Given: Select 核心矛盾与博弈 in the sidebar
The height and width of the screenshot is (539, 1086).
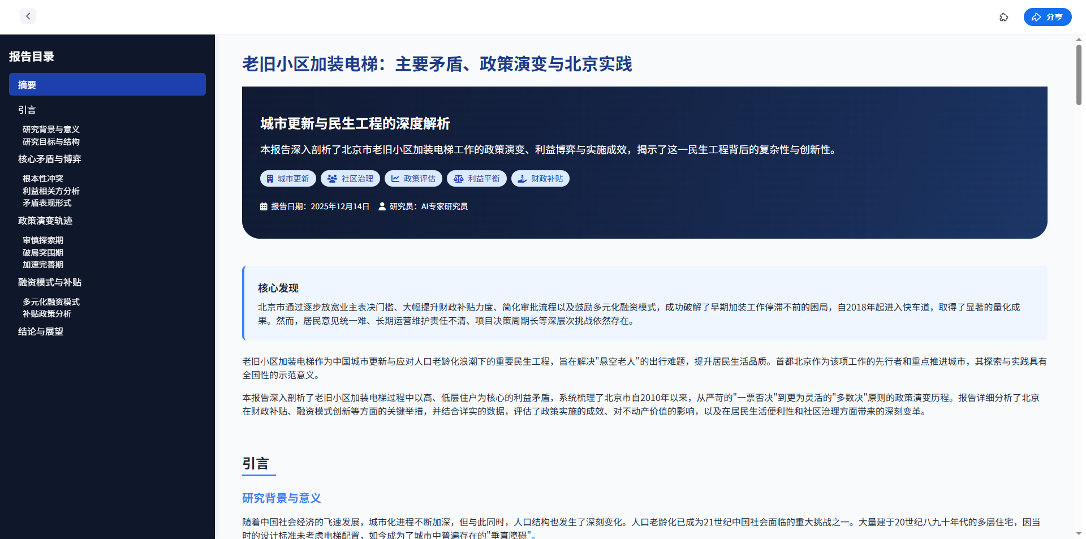Looking at the screenshot, I should [49, 159].
